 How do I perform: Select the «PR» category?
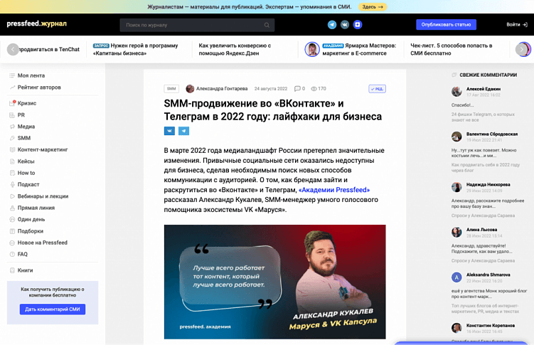(x=21, y=115)
